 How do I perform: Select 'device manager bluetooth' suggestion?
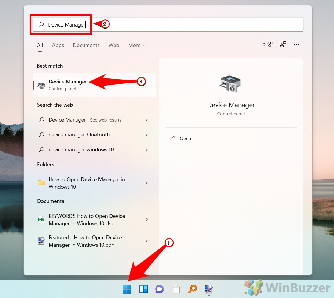click(x=94, y=135)
